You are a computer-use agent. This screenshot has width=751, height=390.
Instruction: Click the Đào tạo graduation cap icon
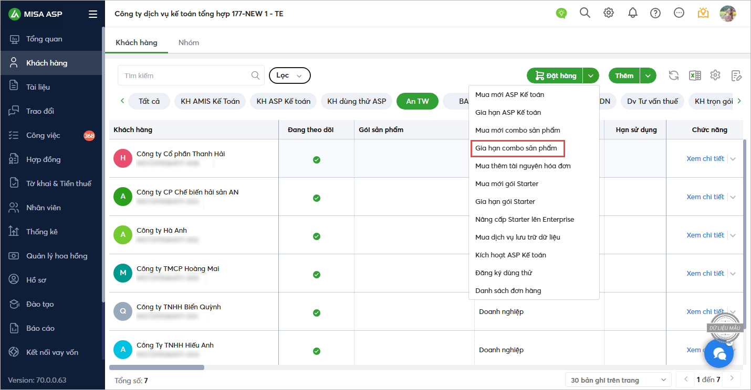tap(14, 304)
